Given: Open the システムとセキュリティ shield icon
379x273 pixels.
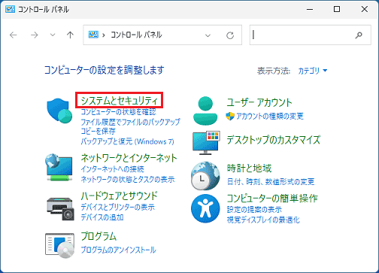Looking at the screenshot, I should click(x=59, y=111).
